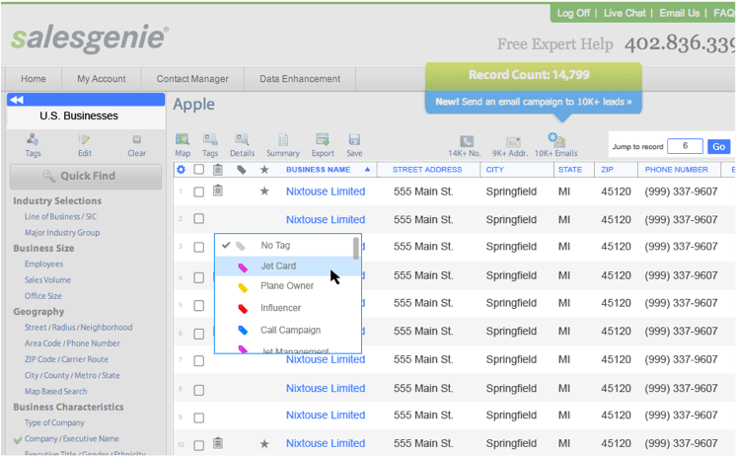Open Nixtouse Limited link in row 9
Image resolution: width=736 pixels, height=456 pixels.
(326, 416)
